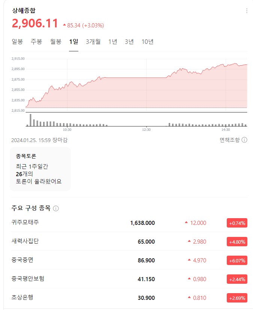Reselect the active 1일 tab

73,42
